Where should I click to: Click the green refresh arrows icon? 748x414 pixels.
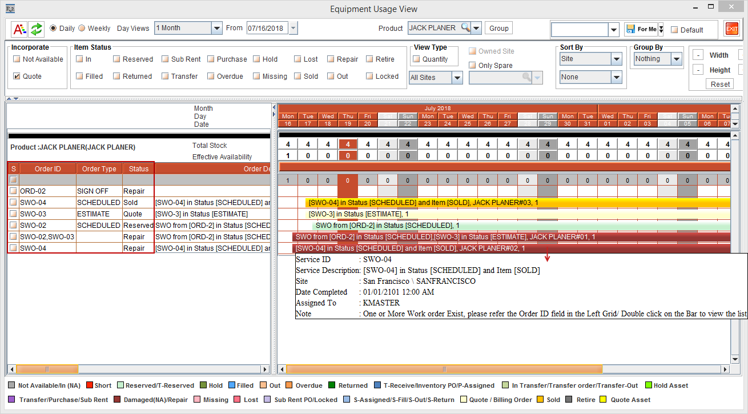[x=37, y=29]
